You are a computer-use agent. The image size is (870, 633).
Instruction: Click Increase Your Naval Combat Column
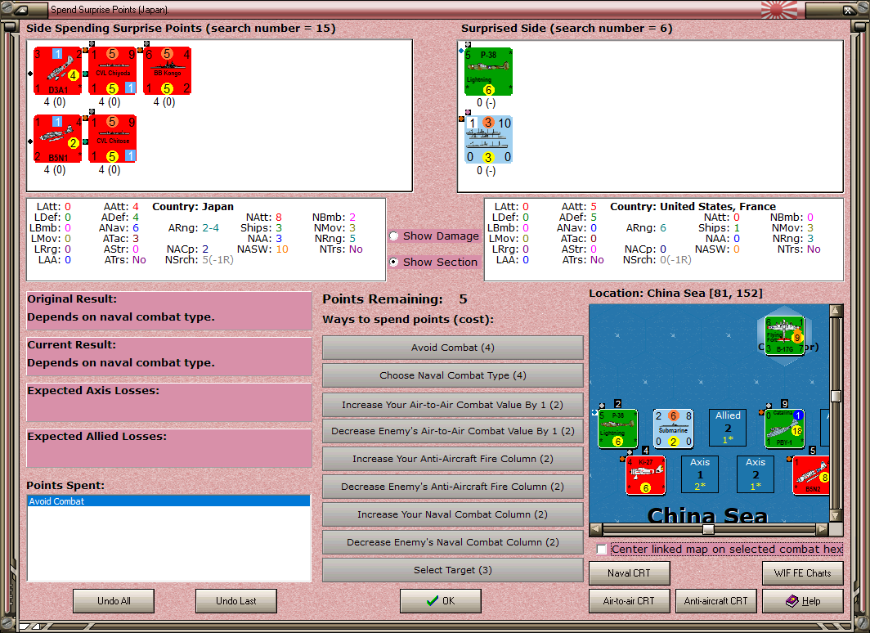point(452,514)
